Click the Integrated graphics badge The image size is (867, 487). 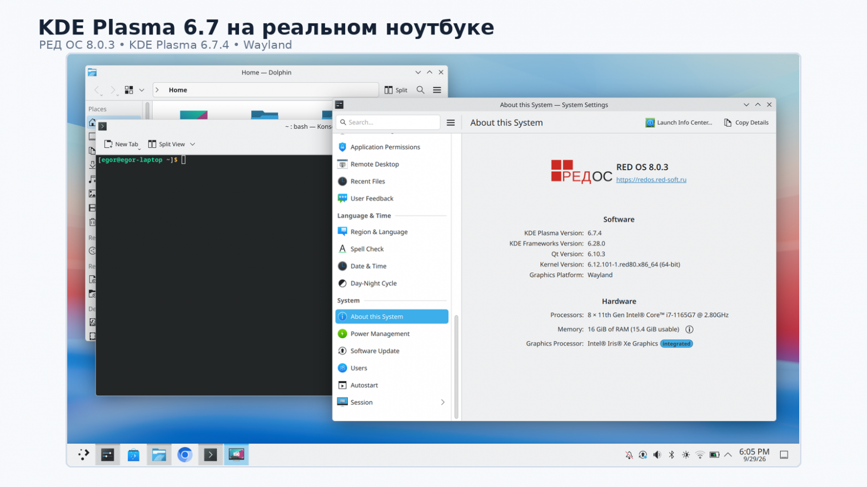pyautogui.click(x=676, y=344)
